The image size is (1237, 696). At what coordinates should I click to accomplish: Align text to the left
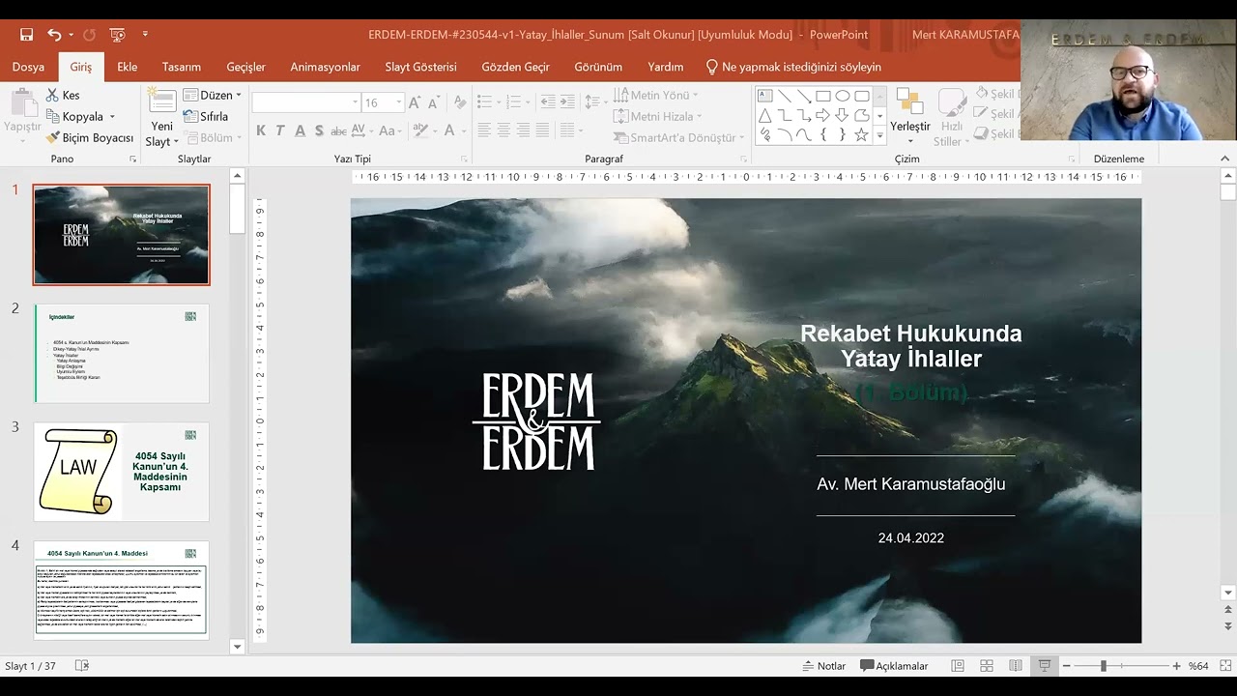tap(484, 130)
